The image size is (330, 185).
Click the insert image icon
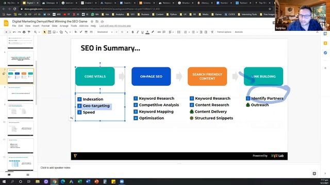click(x=54, y=32)
